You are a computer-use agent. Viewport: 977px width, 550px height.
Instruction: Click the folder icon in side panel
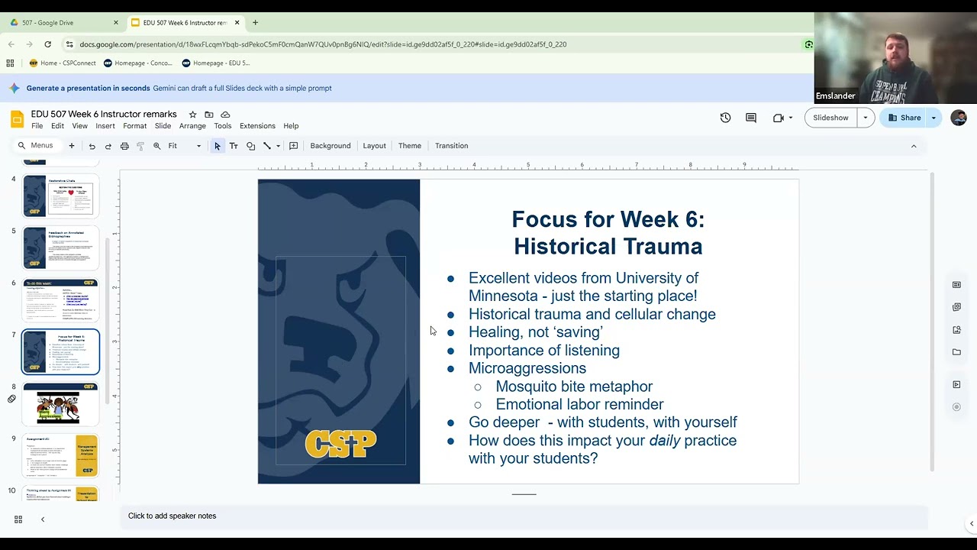(x=956, y=352)
